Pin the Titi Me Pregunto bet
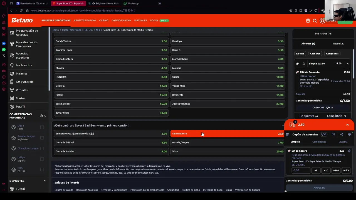Screen dimensions: 356x200 coord(297,64)
